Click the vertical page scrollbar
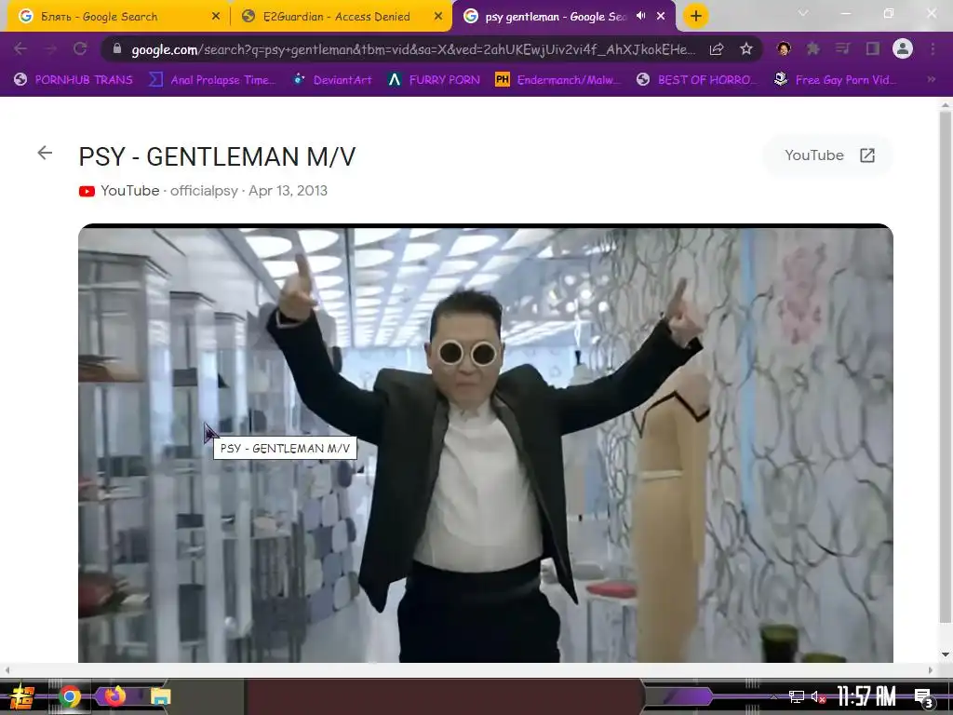Image resolution: width=953 pixels, height=715 pixels. tap(946, 367)
